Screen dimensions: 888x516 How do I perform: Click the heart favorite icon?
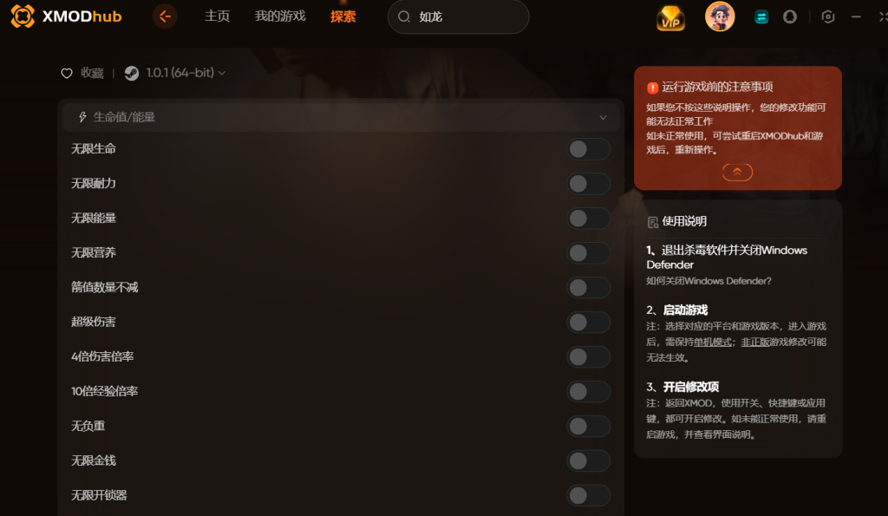tap(67, 73)
